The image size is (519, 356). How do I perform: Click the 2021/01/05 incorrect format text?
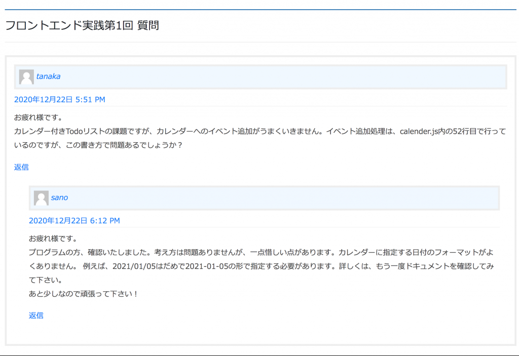click(133, 266)
